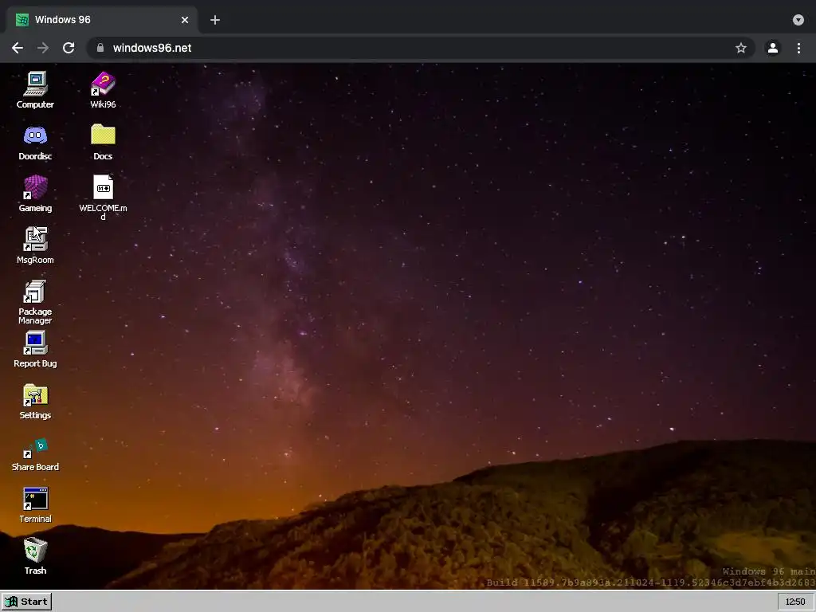This screenshot has width=816, height=612.
Task: Open the tab search dropdown arrow
Action: 798,20
